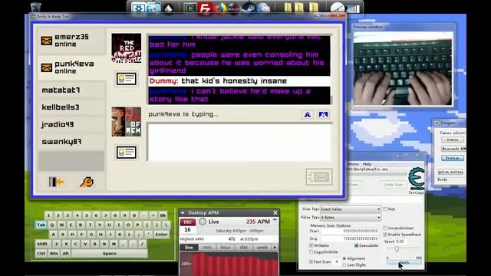Open the first yellow folder in dock
Image resolution: width=491 pixels, height=276 pixels.
(x=288, y=8)
